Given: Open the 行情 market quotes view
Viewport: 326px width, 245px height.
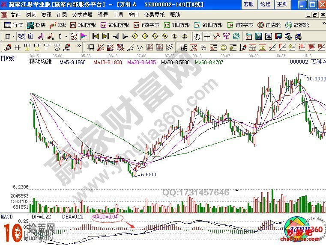Looking at the screenshot, I should point(14,25).
